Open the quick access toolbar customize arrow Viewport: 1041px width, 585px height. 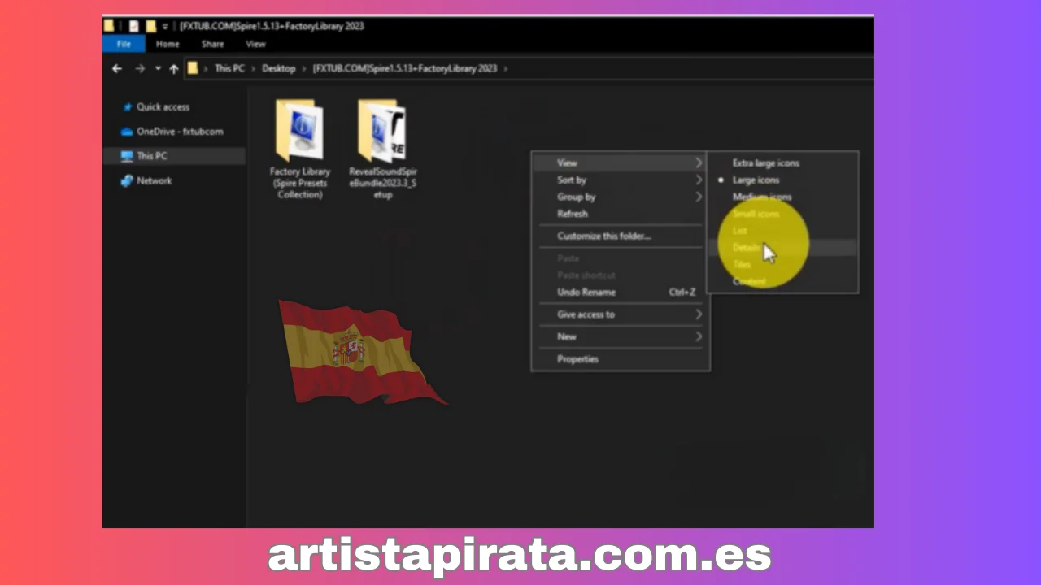click(165, 27)
